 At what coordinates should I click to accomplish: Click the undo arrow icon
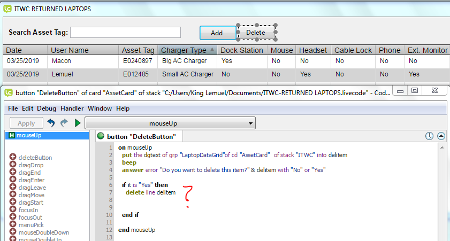pyautogui.click(x=51, y=123)
